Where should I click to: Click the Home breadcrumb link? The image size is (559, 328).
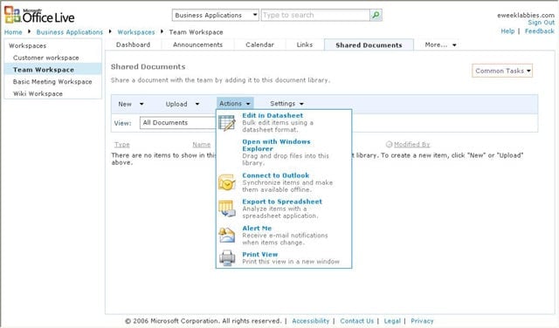pos(13,32)
